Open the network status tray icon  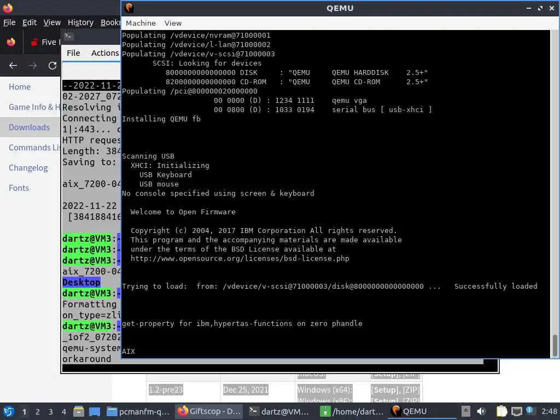[x=516, y=411]
